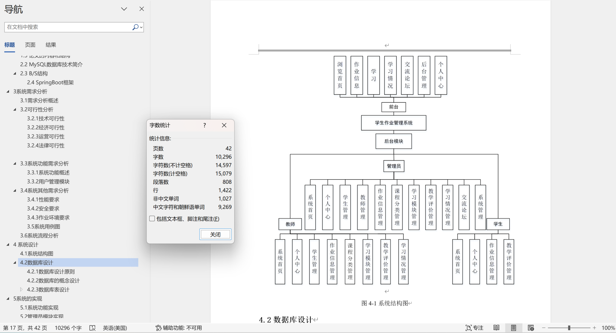The width and height of the screenshot is (616, 333).
Task: Click the 关闭 button in dialog
Action: [x=215, y=234]
